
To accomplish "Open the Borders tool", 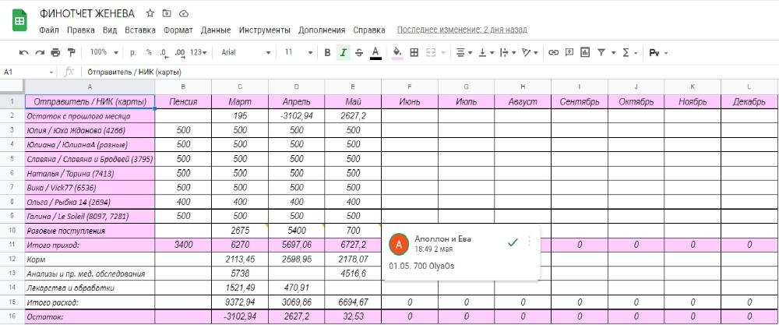I will 414,52.
